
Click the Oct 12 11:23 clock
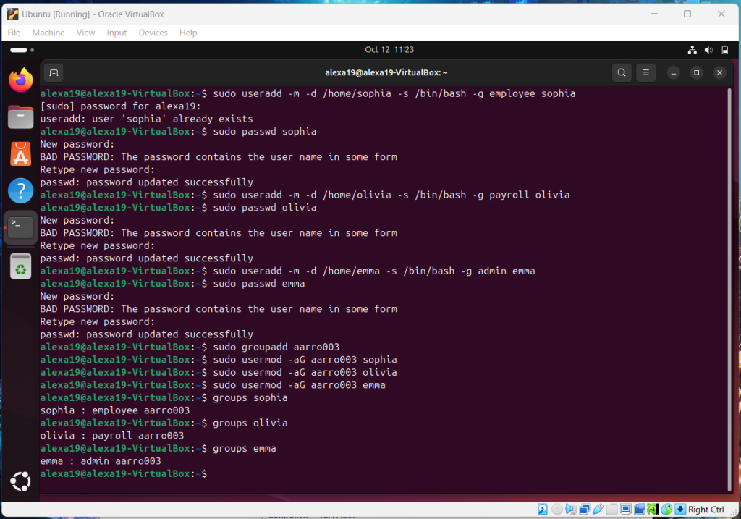coord(389,50)
